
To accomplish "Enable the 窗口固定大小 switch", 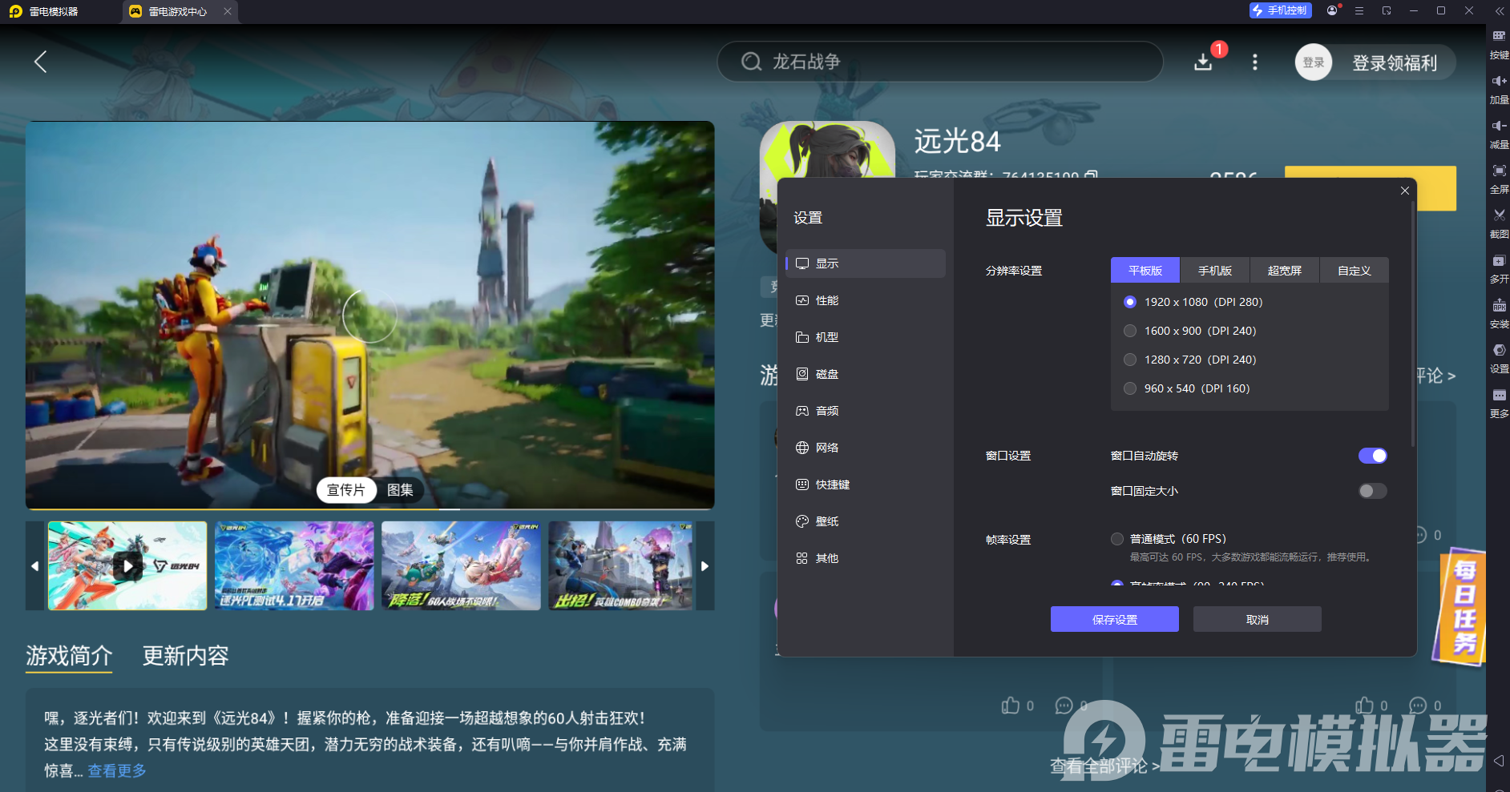I will 1373,491.
